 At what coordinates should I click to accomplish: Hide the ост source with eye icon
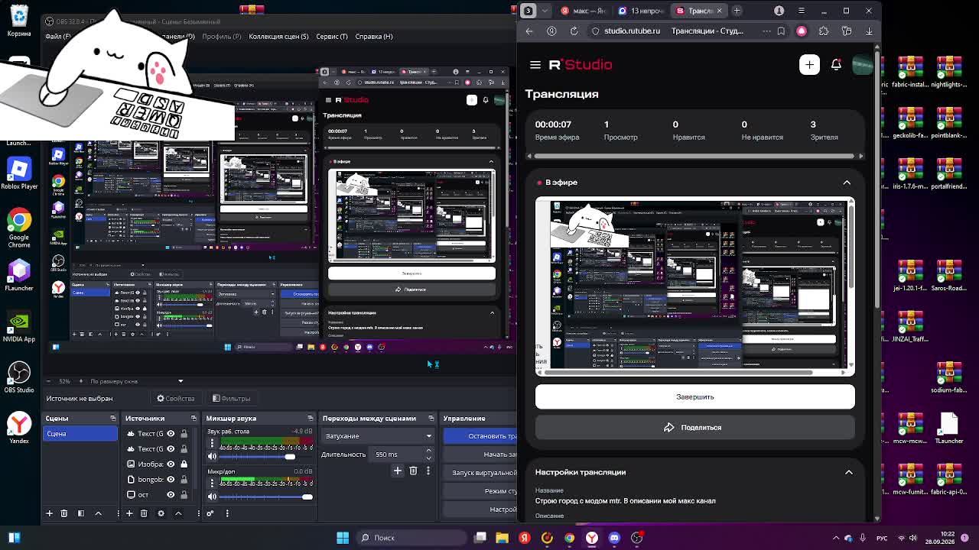tap(171, 495)
